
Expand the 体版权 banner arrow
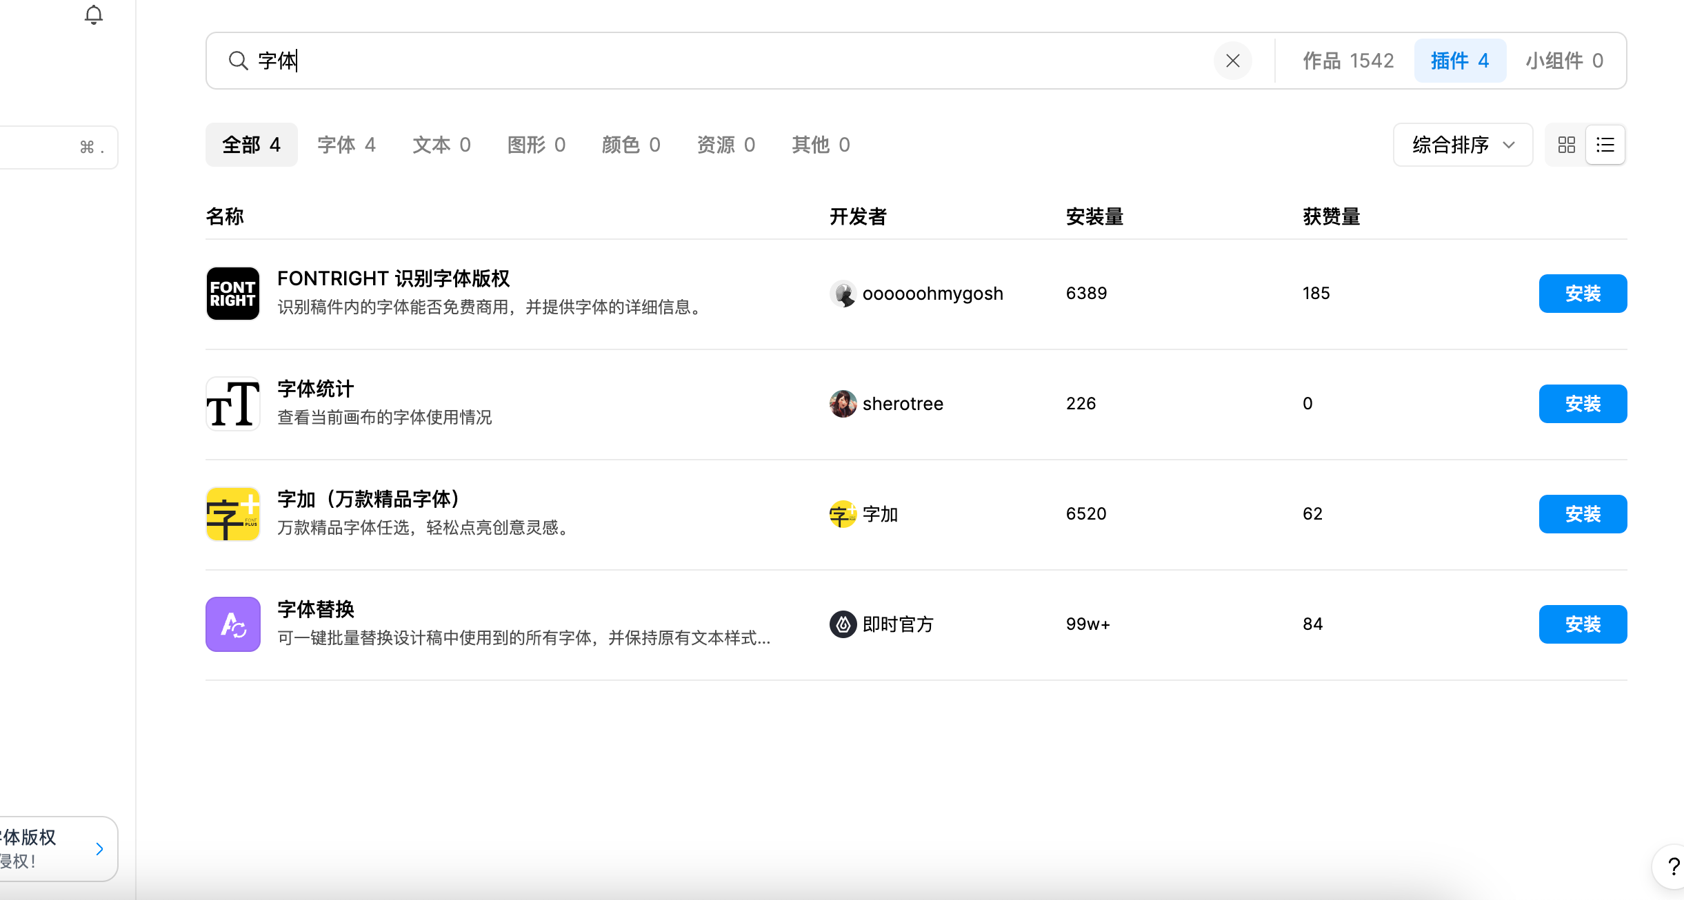pyautogui.click(x=99, y=849)
